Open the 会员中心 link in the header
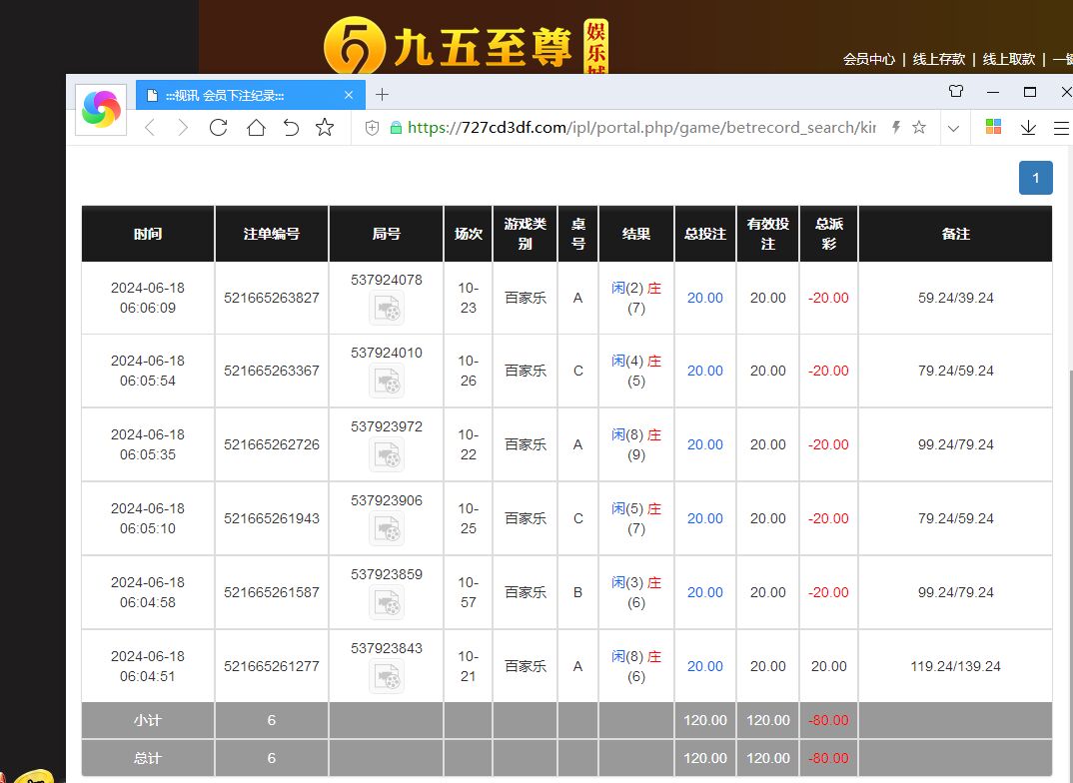The height and width of the screenshot is (783, 1073). click(868, 59)
